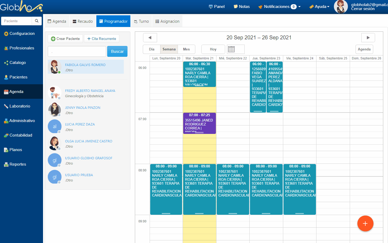Expand the Notificaciones dropdown
Viewport: 388px width, 243px height.
tap(280, 7)
